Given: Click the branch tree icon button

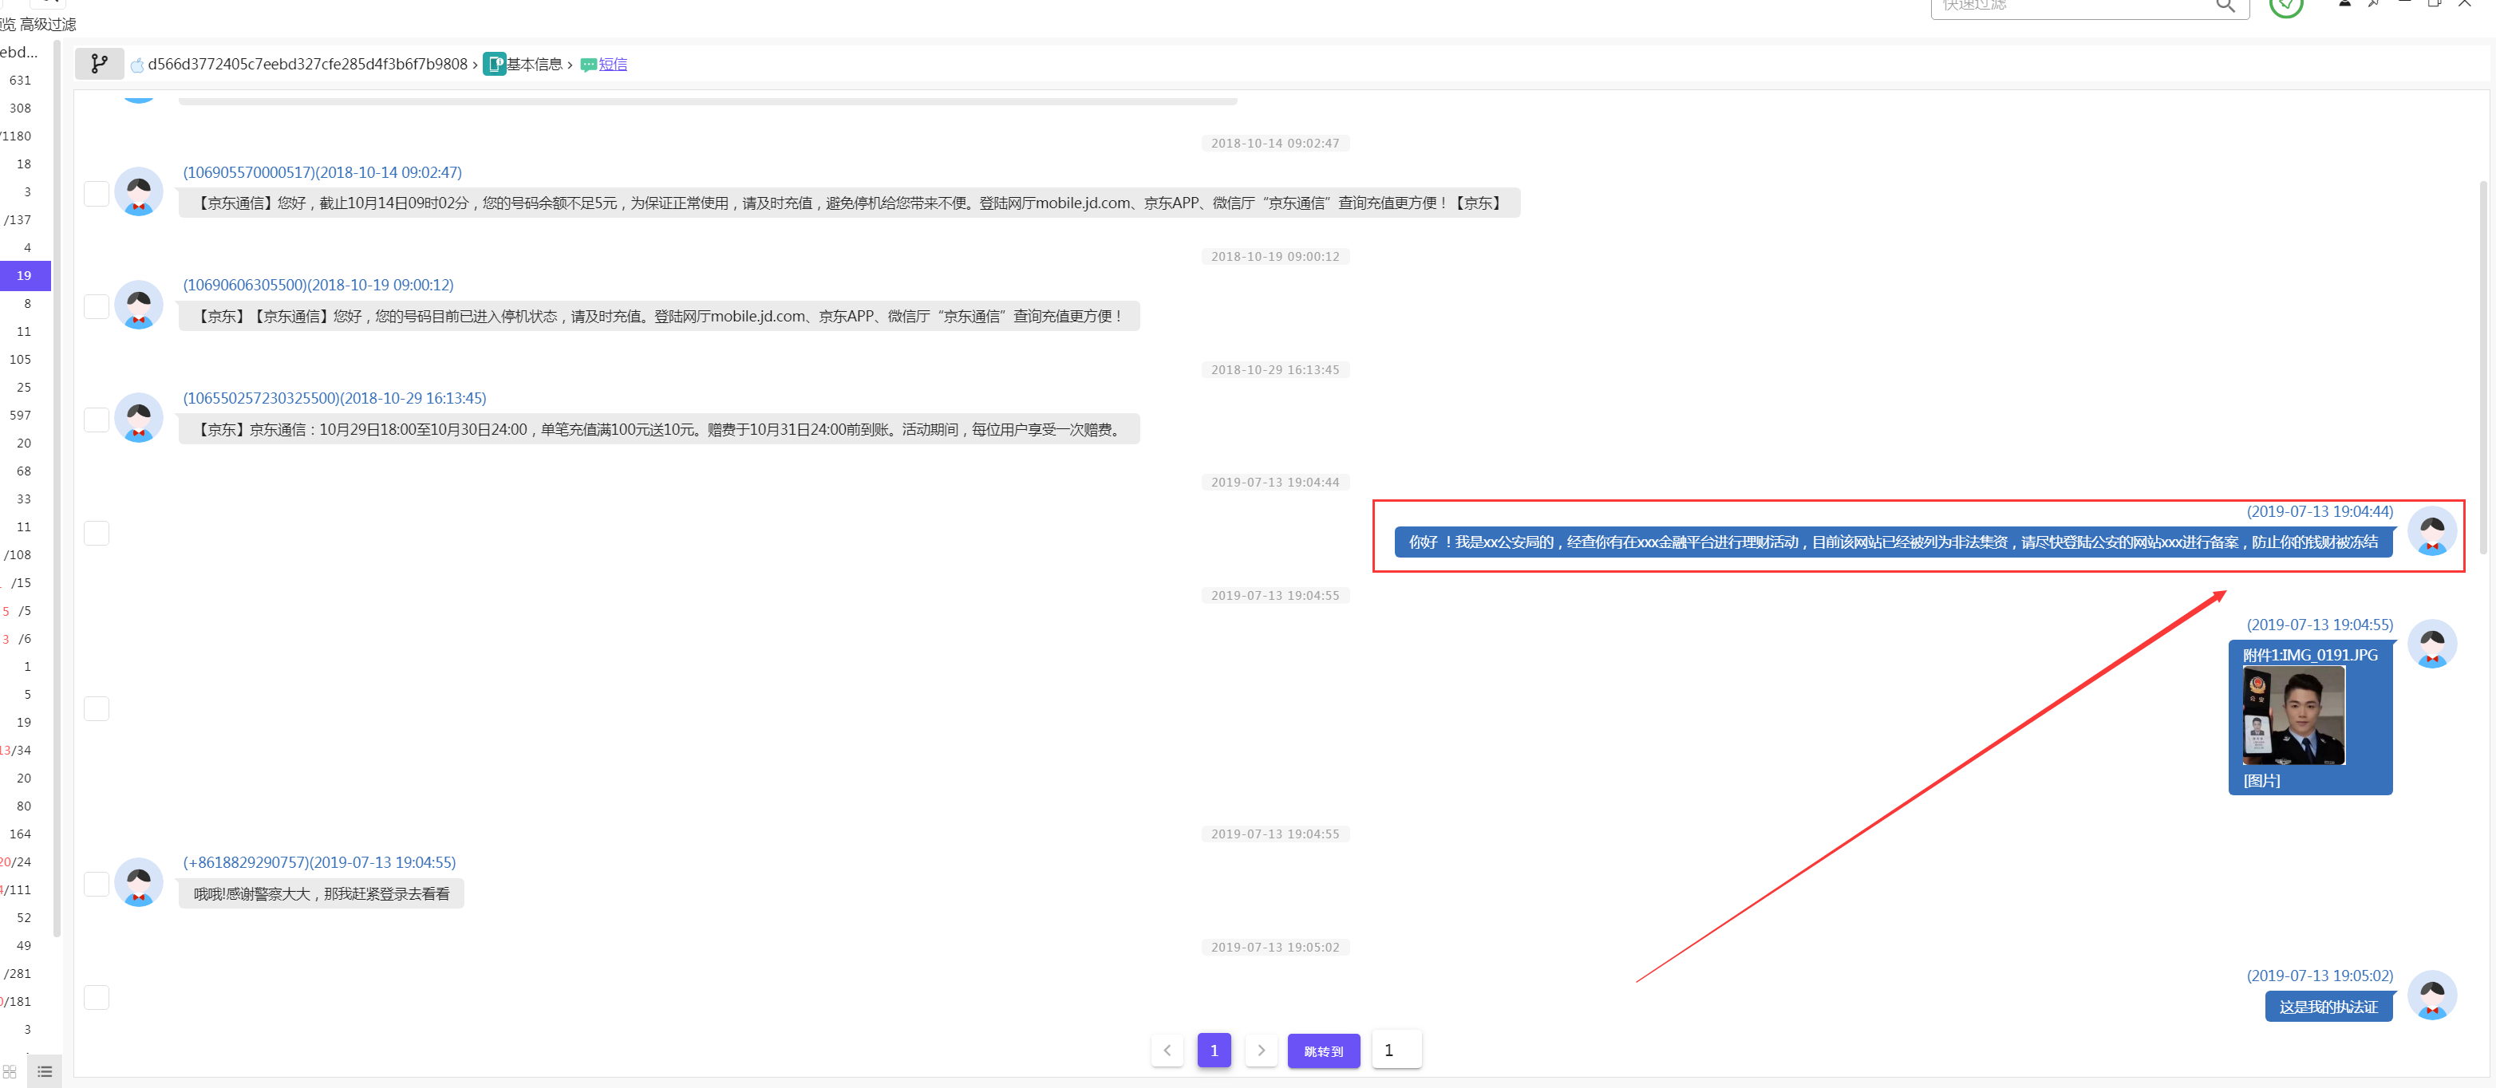Looking at the screenshot, I should click(x=99, y=64).
